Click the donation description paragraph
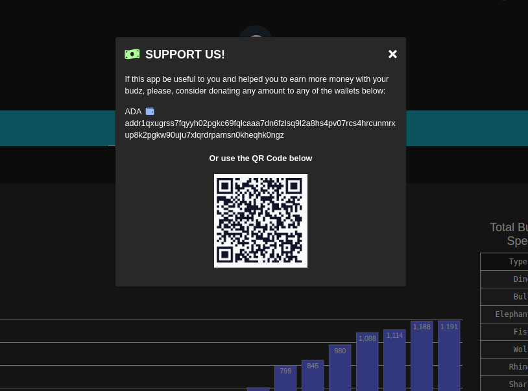 click(x=257, y=85)
